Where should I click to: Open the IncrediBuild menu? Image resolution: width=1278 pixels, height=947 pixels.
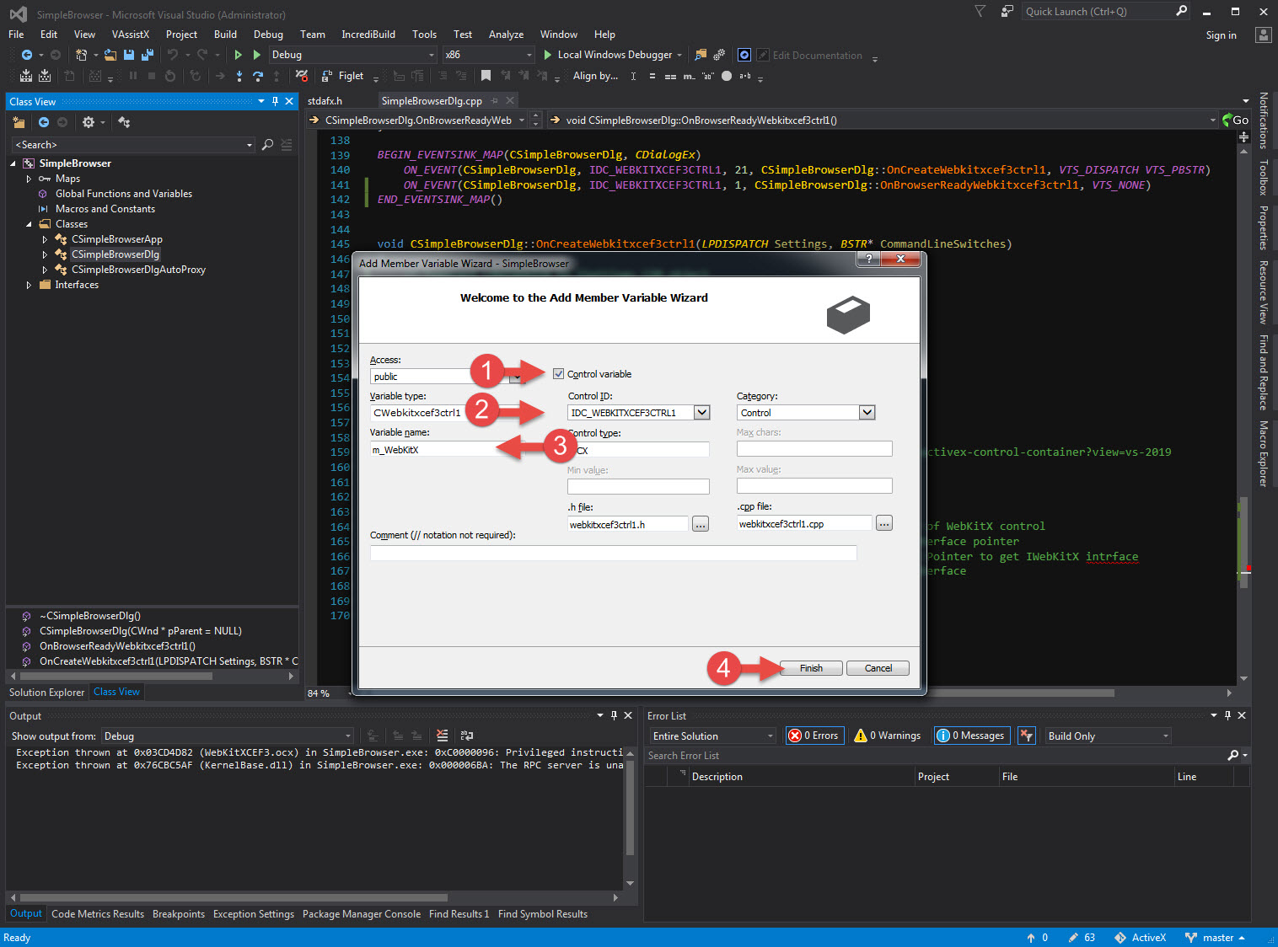click(x=368, y=35)
